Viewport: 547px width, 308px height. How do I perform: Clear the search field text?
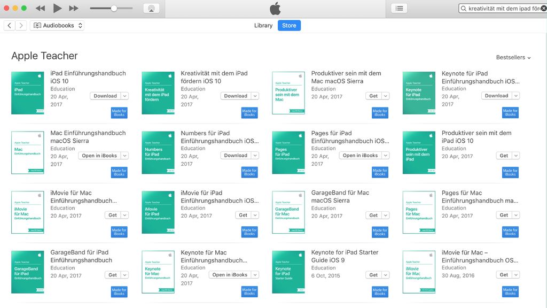543,9
